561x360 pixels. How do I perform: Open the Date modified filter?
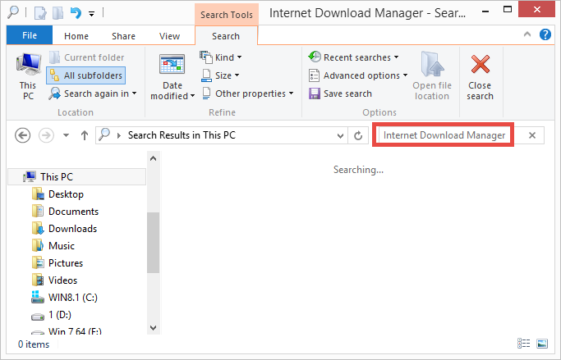coord(172,76)
